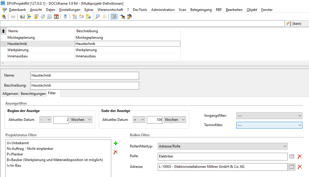This screenshot has height=177, width=309.
Task: Click the new note with arrow icon
Action: coord(88,17)
